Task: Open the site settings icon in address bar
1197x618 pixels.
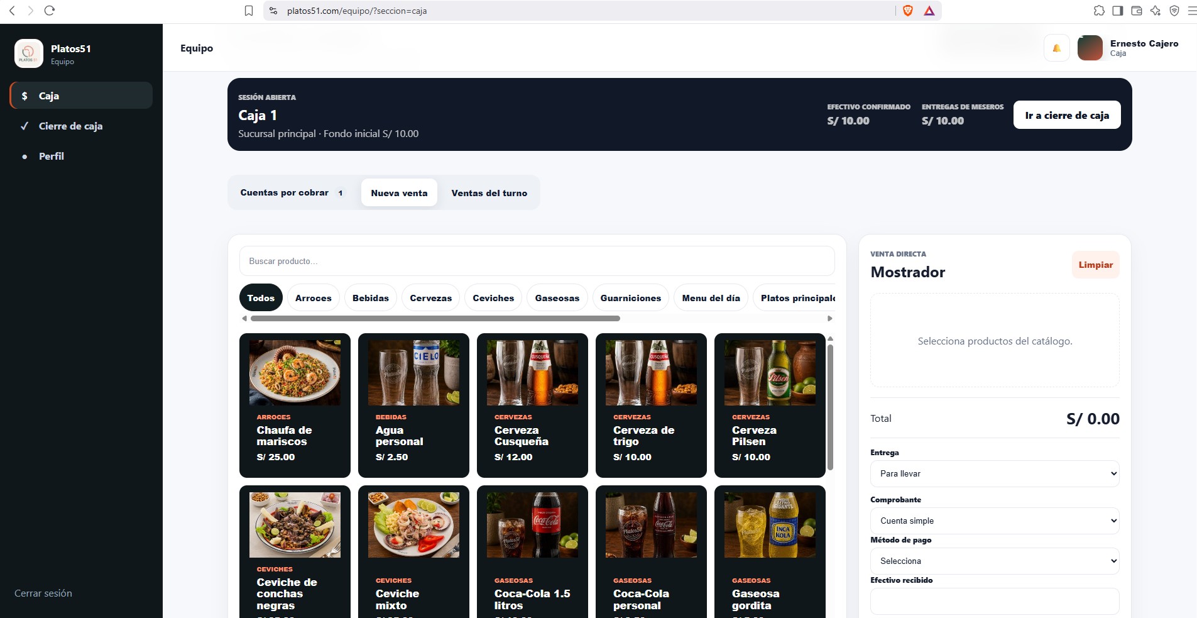Action: pyautogui.click(x=273, y=11)
